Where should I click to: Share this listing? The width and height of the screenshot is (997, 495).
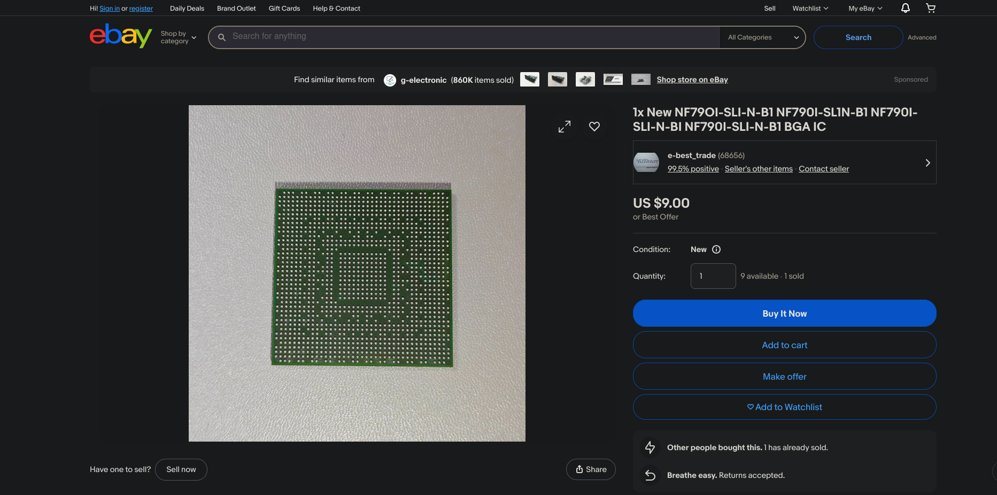coord(591,469)
